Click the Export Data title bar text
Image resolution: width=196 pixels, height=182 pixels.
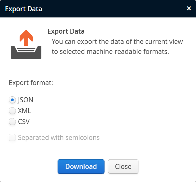pyautogui.click(x=23, y=9)
